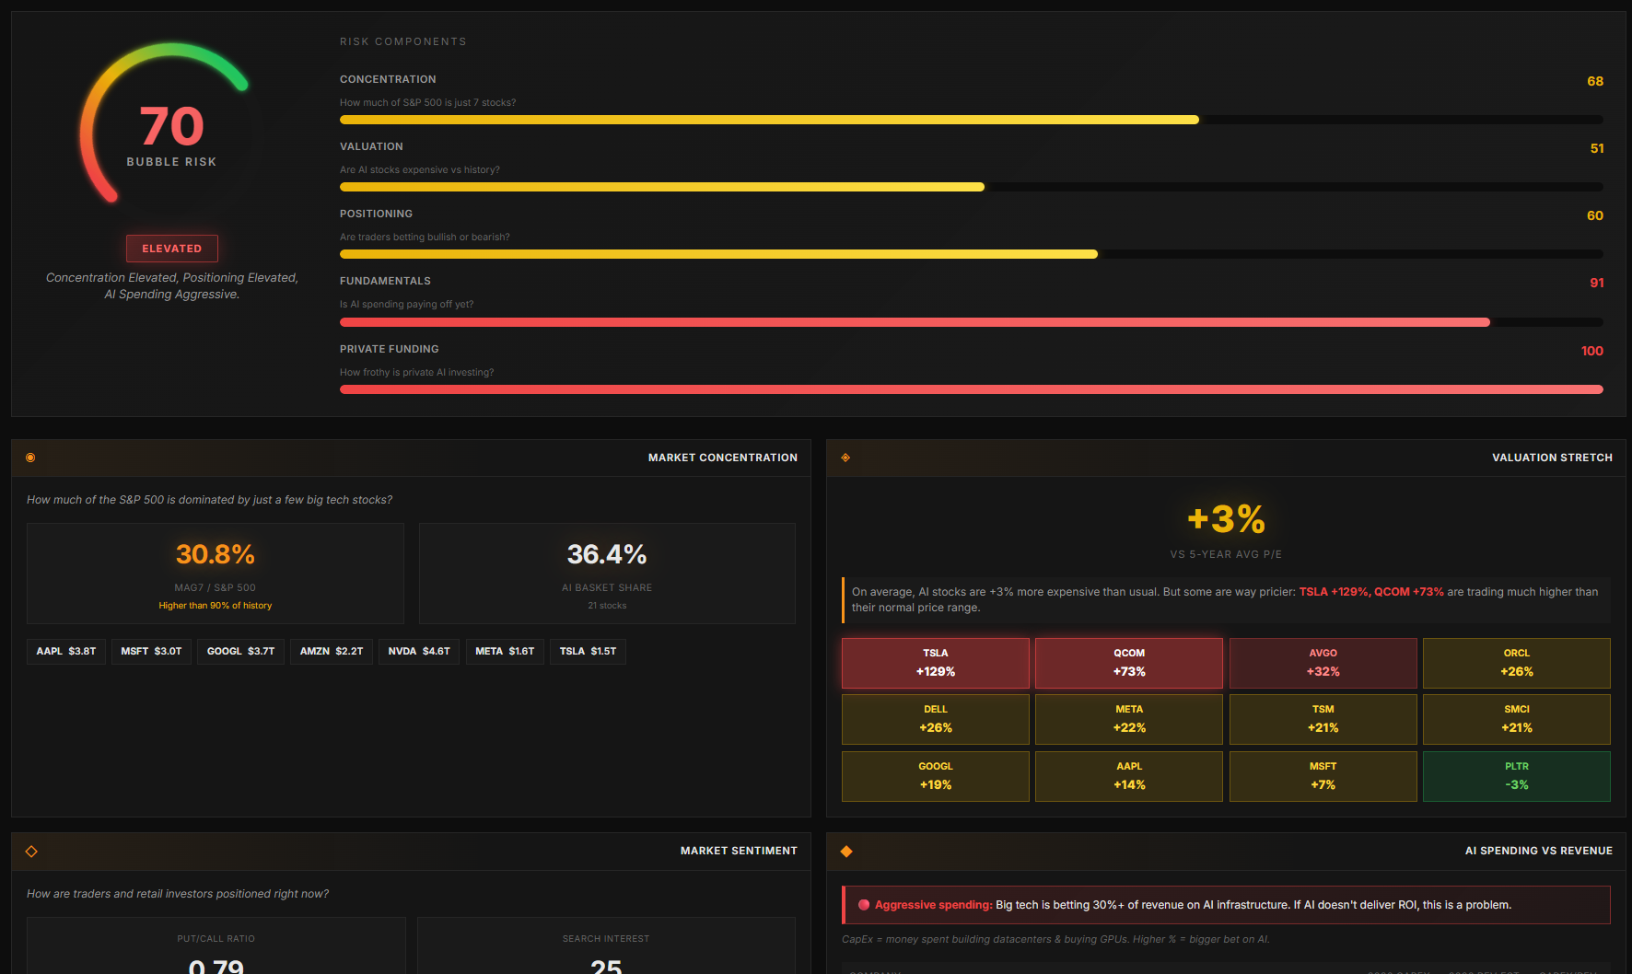Open the AI Spending vs Revenue panel header
1632x974 pixels.
tap(1538, 851)
